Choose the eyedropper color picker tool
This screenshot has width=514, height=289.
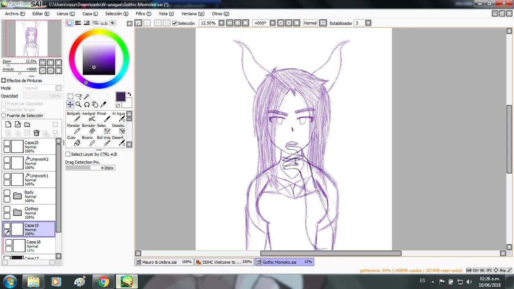[103, 104]
